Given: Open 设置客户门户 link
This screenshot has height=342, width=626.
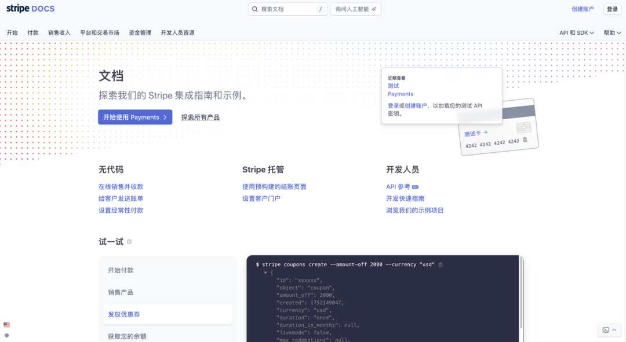Looking at the screenshot, I should point(261,198).
